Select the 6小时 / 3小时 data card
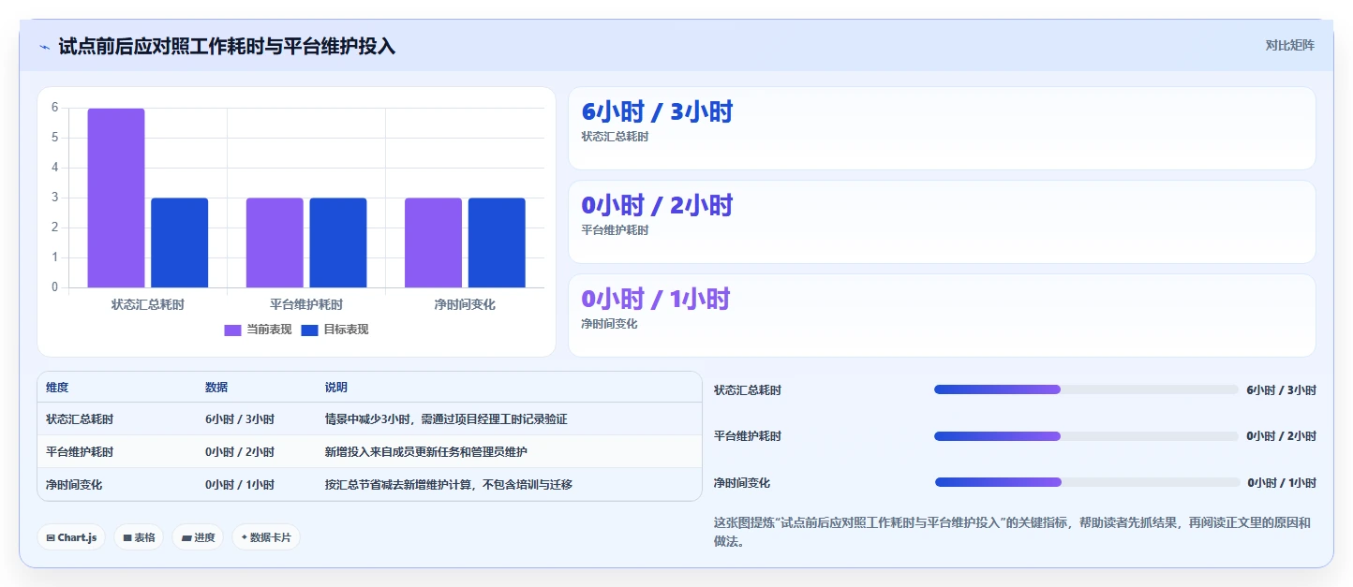Image resolution: width=1353 pixels, height=587 pixels. pos(942,128)
